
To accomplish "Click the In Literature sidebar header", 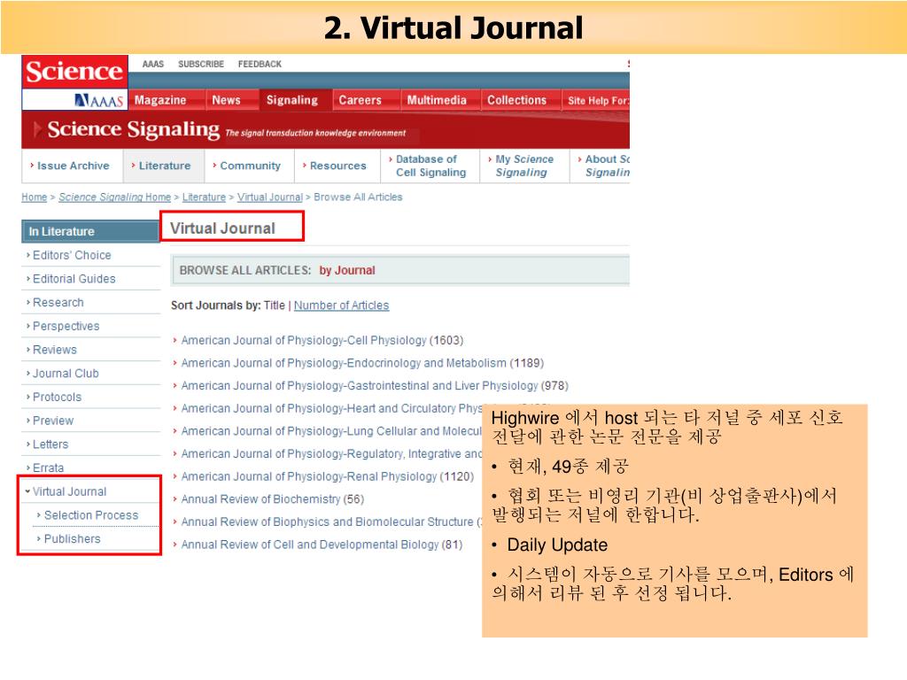I will 90,231.
